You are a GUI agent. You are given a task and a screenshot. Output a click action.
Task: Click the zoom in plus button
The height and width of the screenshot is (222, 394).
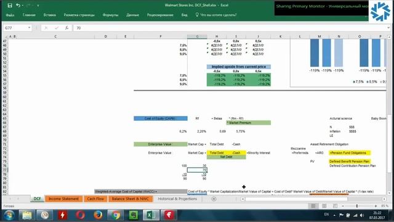(x=376, y=206)
